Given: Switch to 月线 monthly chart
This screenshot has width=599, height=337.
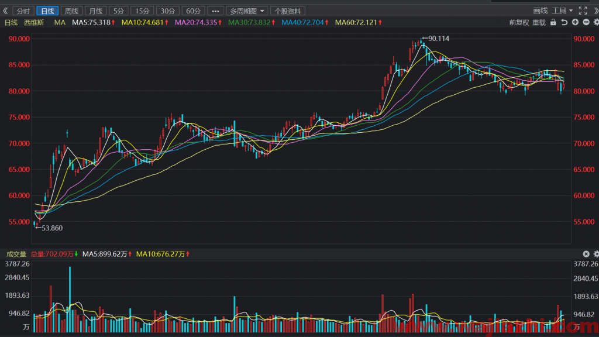Looking at the screenshot, I should 95,11.
